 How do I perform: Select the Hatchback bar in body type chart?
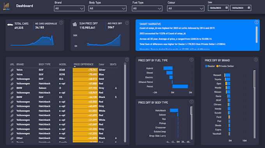[174, 110]
